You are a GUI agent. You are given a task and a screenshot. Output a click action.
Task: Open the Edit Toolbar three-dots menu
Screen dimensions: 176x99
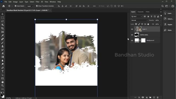click(x=2, y=89)
